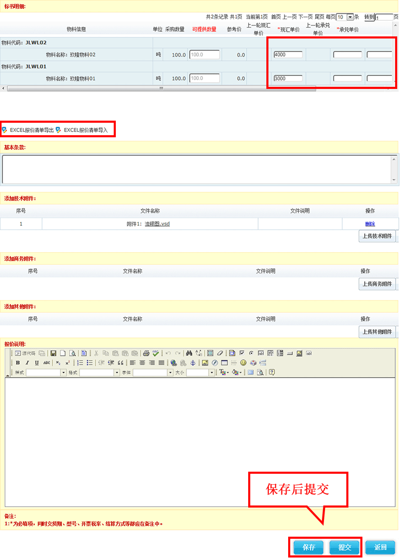
Task: Open the 每页 records-per-page dropdown
Action: coord(350,17)
